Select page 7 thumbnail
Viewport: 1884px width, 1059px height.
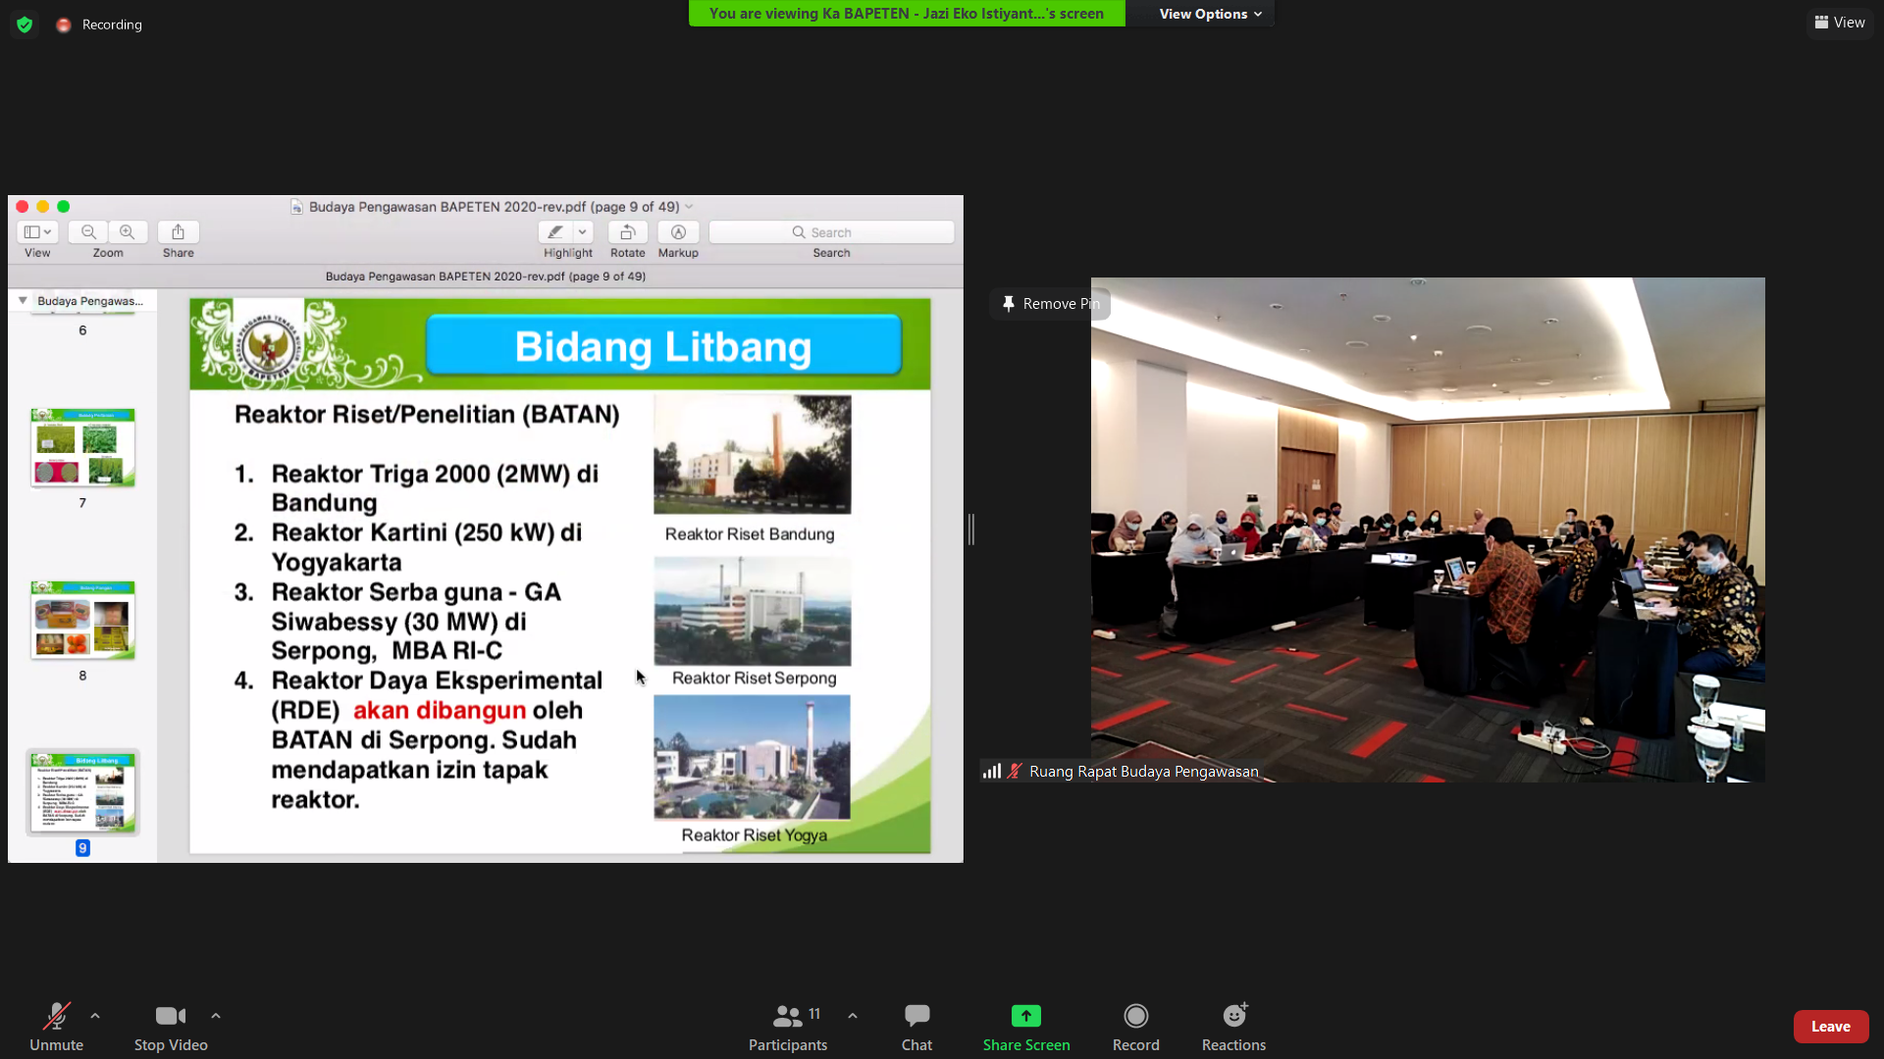click(x=82, y=448)
